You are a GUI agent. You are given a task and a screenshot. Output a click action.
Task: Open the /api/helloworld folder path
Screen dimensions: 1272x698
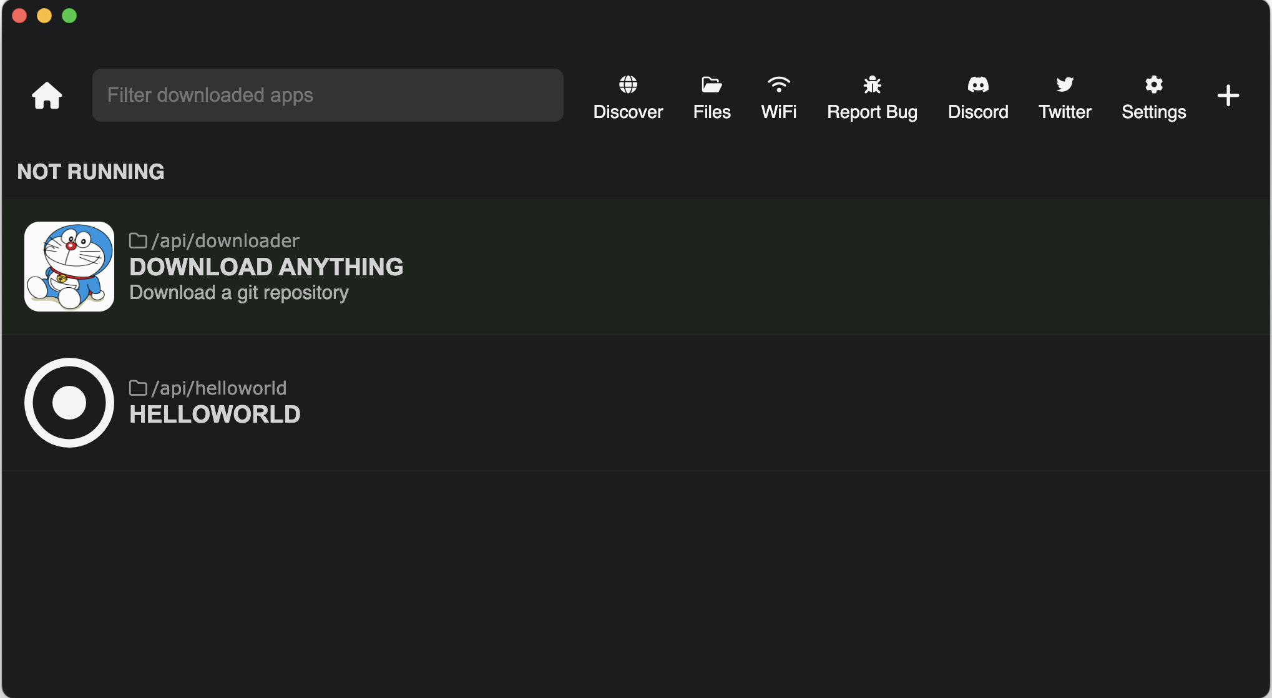click(218, 388)
